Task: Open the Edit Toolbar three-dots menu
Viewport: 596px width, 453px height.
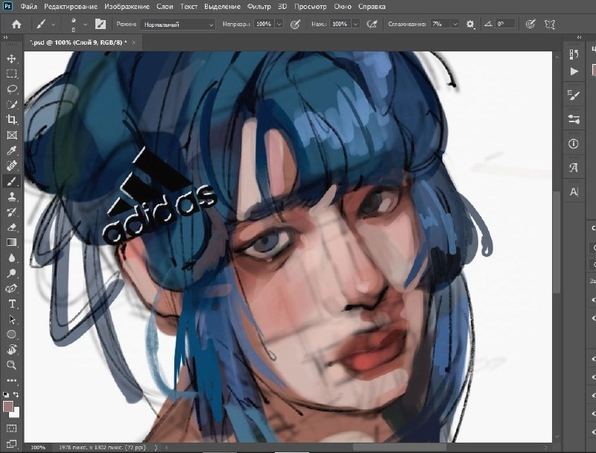Action: point(11,380)
